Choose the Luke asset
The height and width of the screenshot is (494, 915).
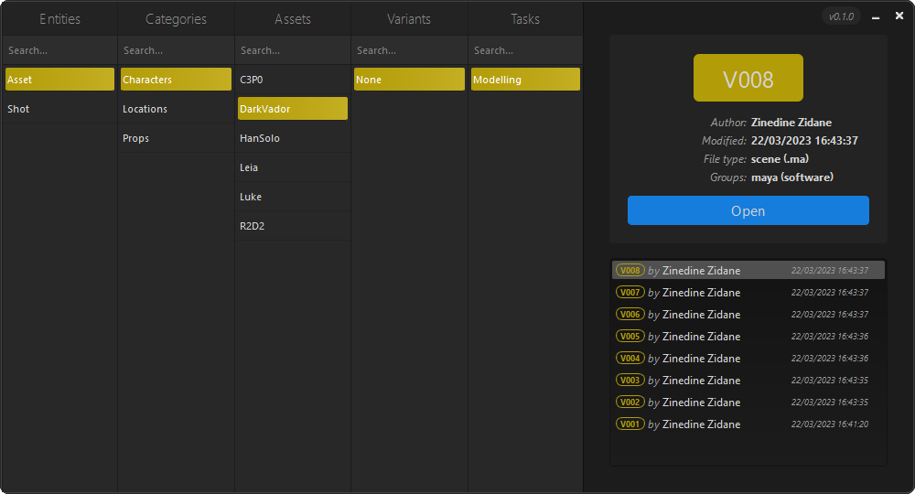[x=292, y=197]
